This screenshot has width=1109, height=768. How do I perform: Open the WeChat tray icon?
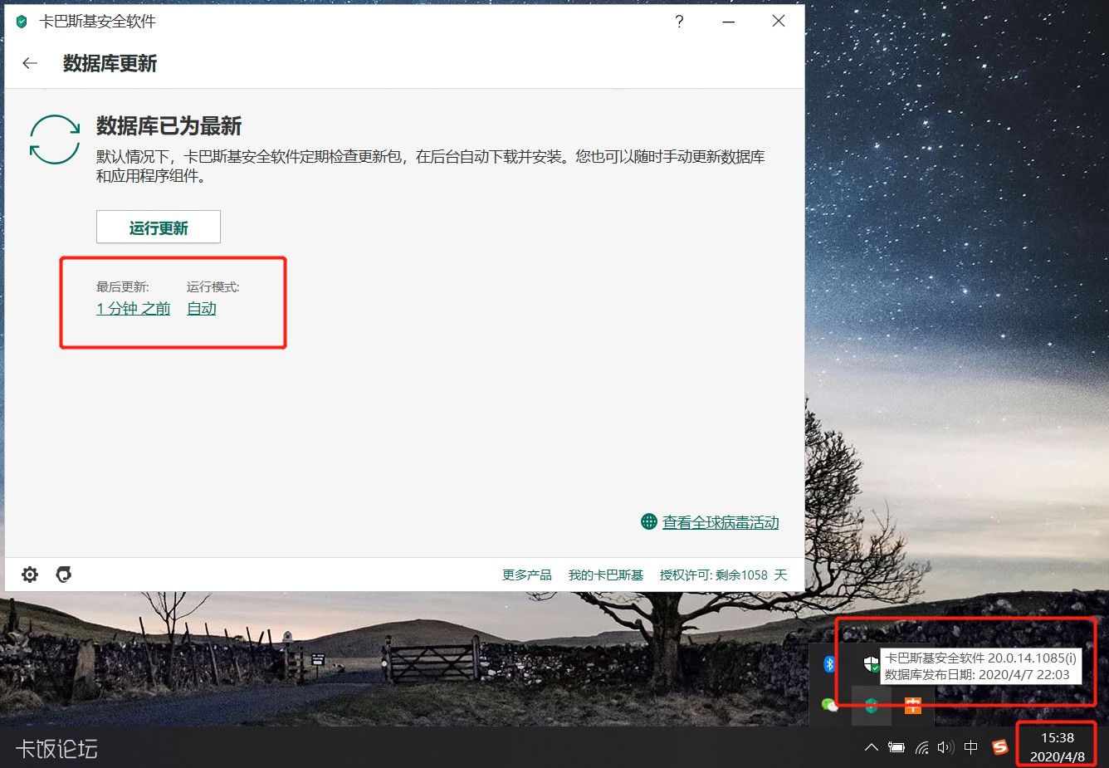[x=829, y=706]
